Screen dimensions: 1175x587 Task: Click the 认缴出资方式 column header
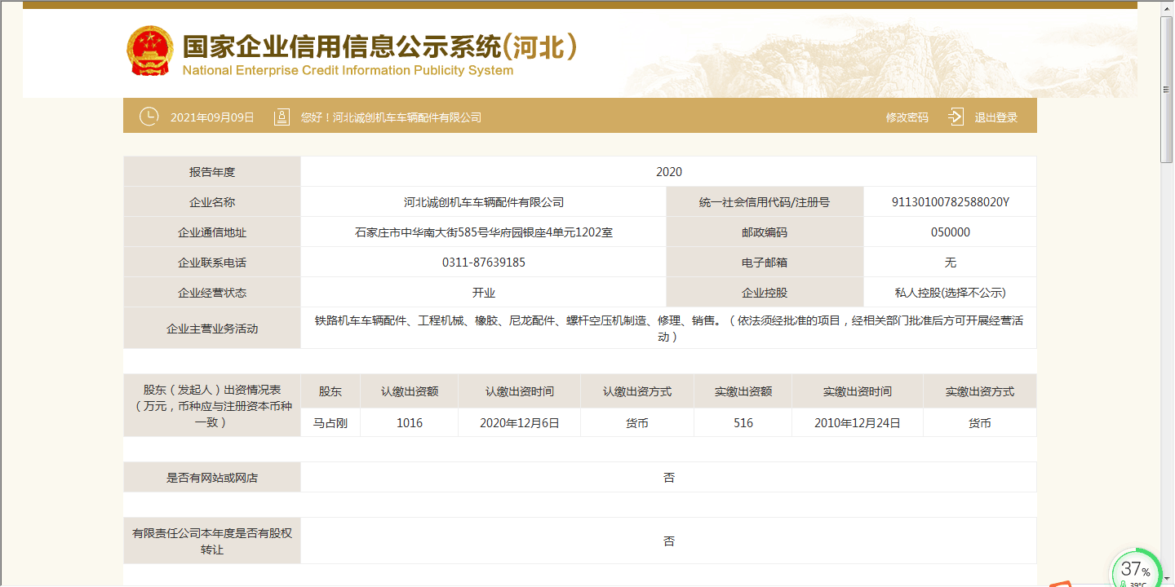click(x=637, y=391)
